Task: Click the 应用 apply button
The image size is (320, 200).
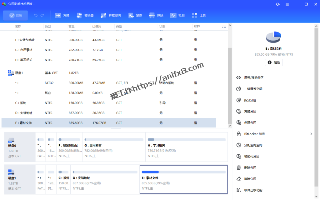Action: [x=16, y=15]
